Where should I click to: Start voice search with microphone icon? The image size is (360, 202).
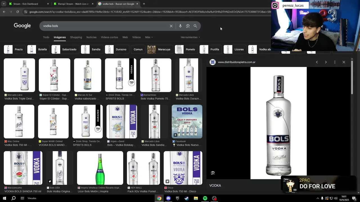[x=180, y=26]
